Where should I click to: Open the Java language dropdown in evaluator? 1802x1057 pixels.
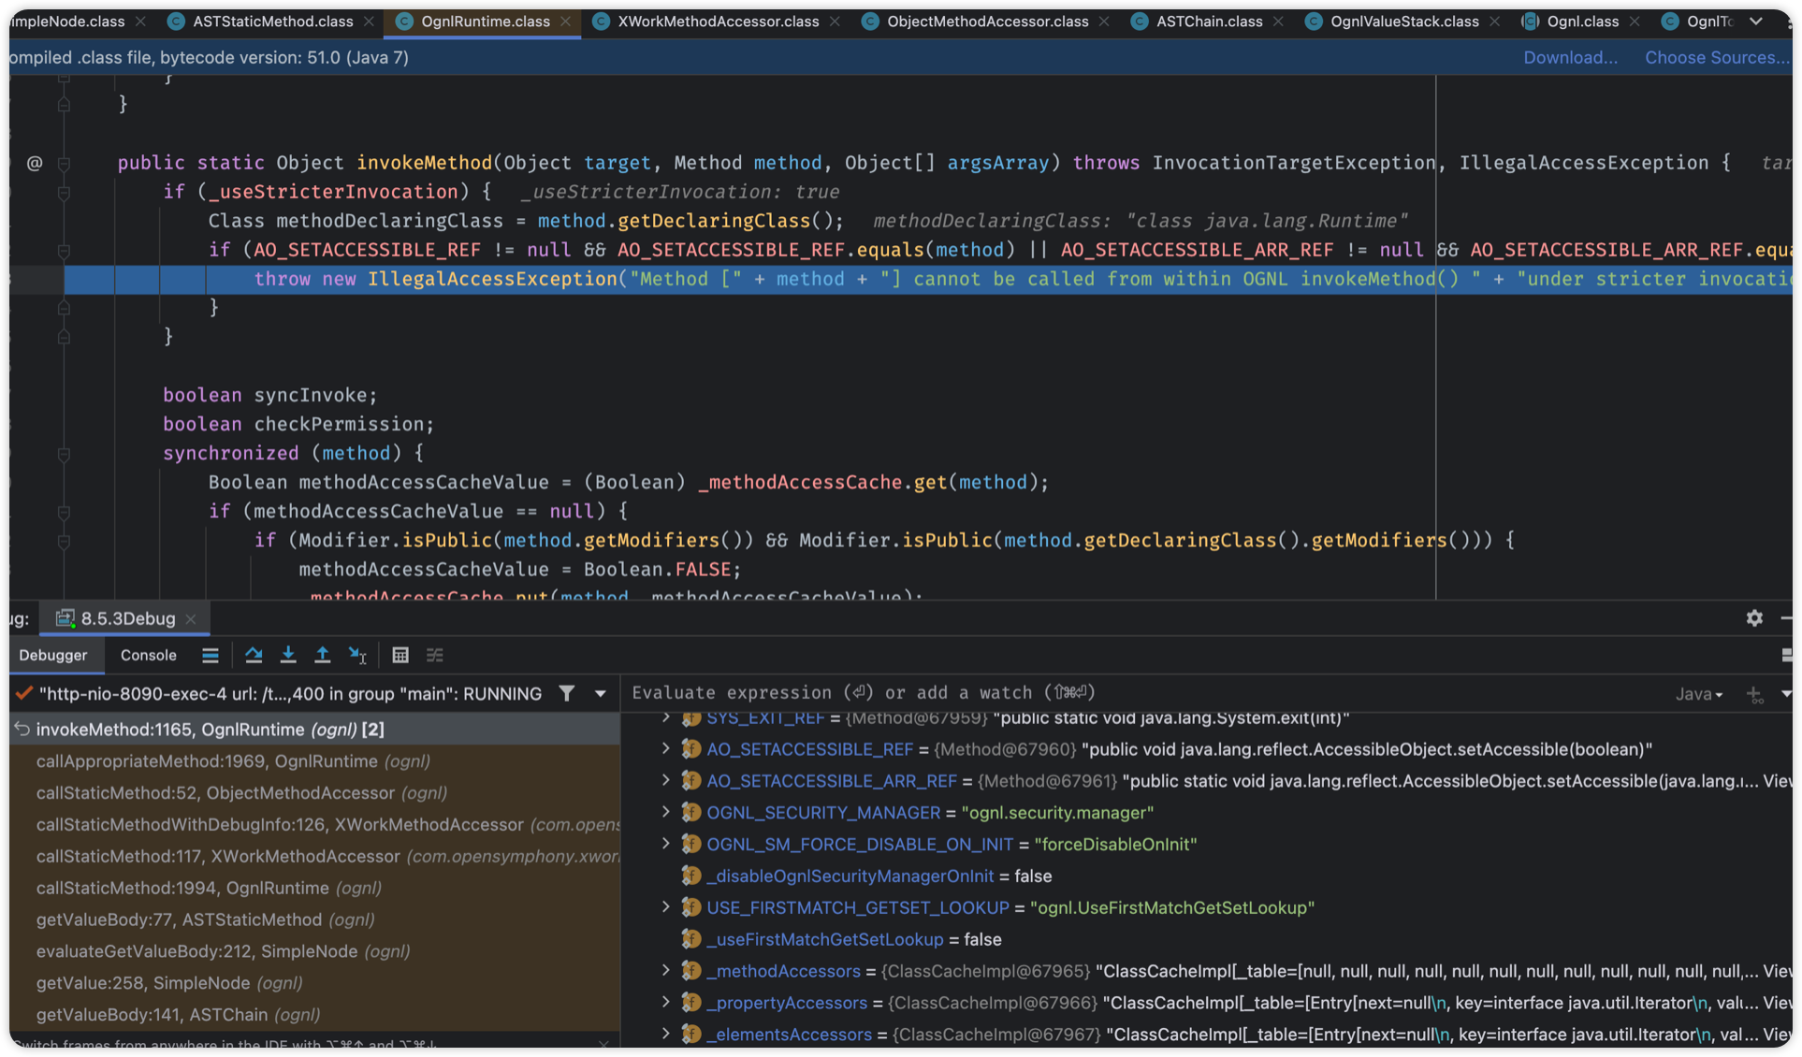click(1699, 694)
